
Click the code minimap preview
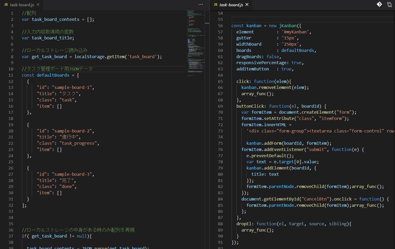[195, 42]
